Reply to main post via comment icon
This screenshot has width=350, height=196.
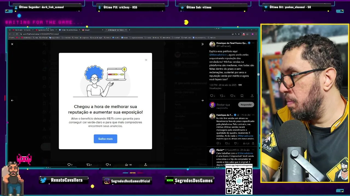(211, 96)
